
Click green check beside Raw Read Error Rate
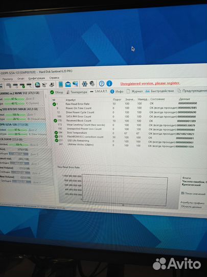pos(54,104)
